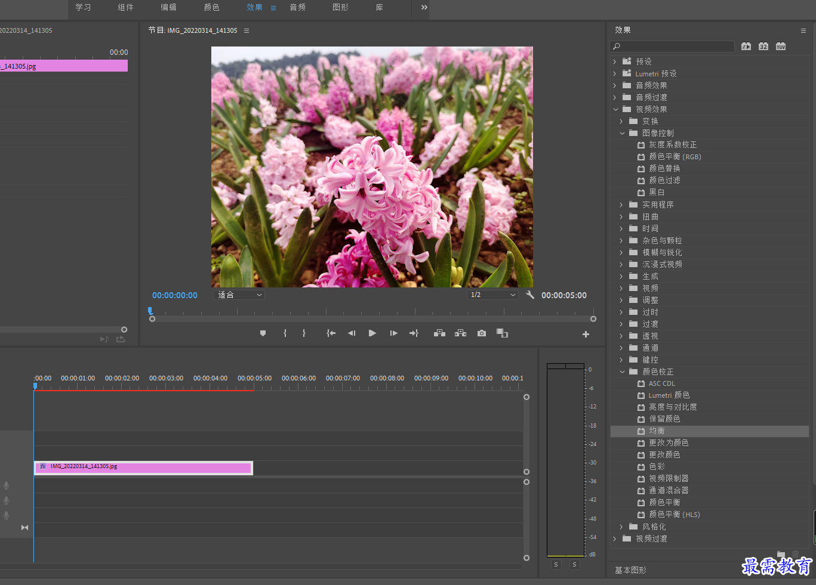Open the Button Editor plus icon
The image size is (816, 585).
(x=586, y=335)
